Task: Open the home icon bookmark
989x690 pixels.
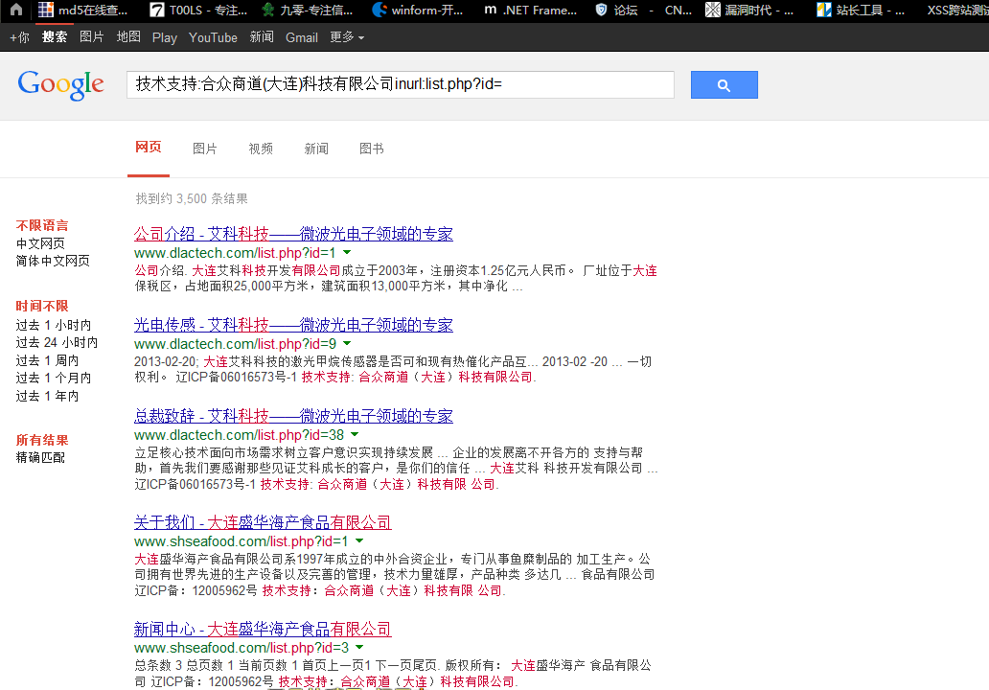Action: click(16, 10)
